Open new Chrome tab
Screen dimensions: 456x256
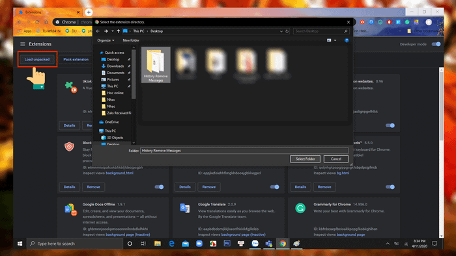click(x=89, y=12)
